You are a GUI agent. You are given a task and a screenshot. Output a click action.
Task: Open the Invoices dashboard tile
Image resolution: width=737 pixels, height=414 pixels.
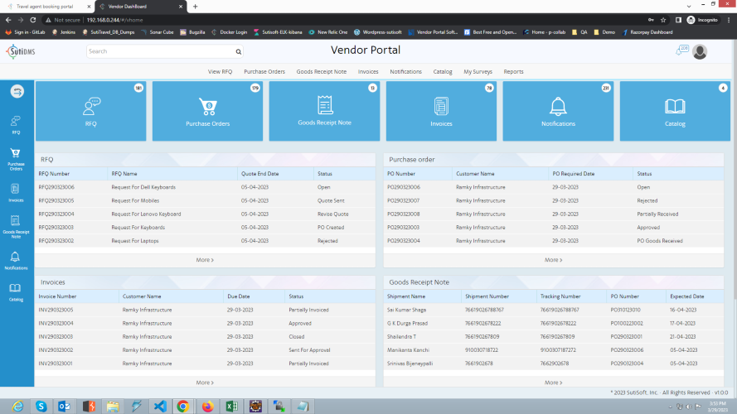click(x=441, y=111)
